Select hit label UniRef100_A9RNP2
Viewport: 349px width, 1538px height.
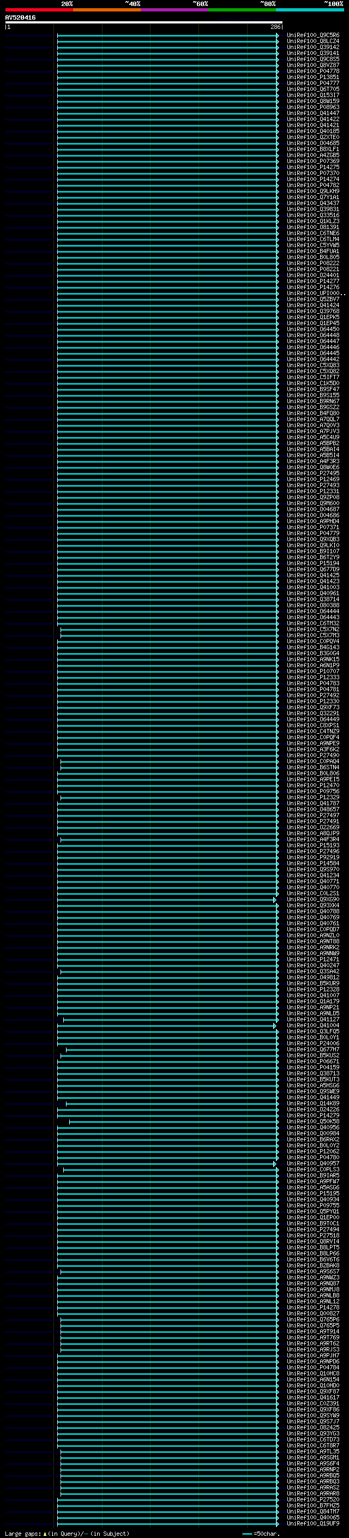[x=312, y=1469]
